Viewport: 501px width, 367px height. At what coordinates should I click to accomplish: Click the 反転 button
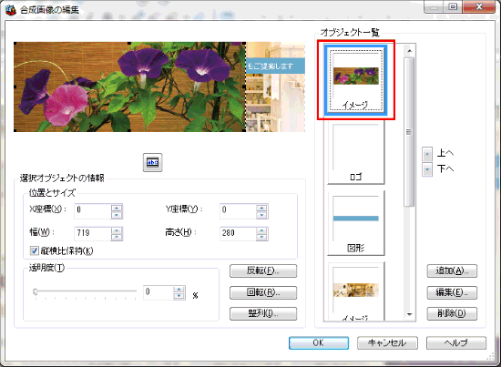coord(263,270)
